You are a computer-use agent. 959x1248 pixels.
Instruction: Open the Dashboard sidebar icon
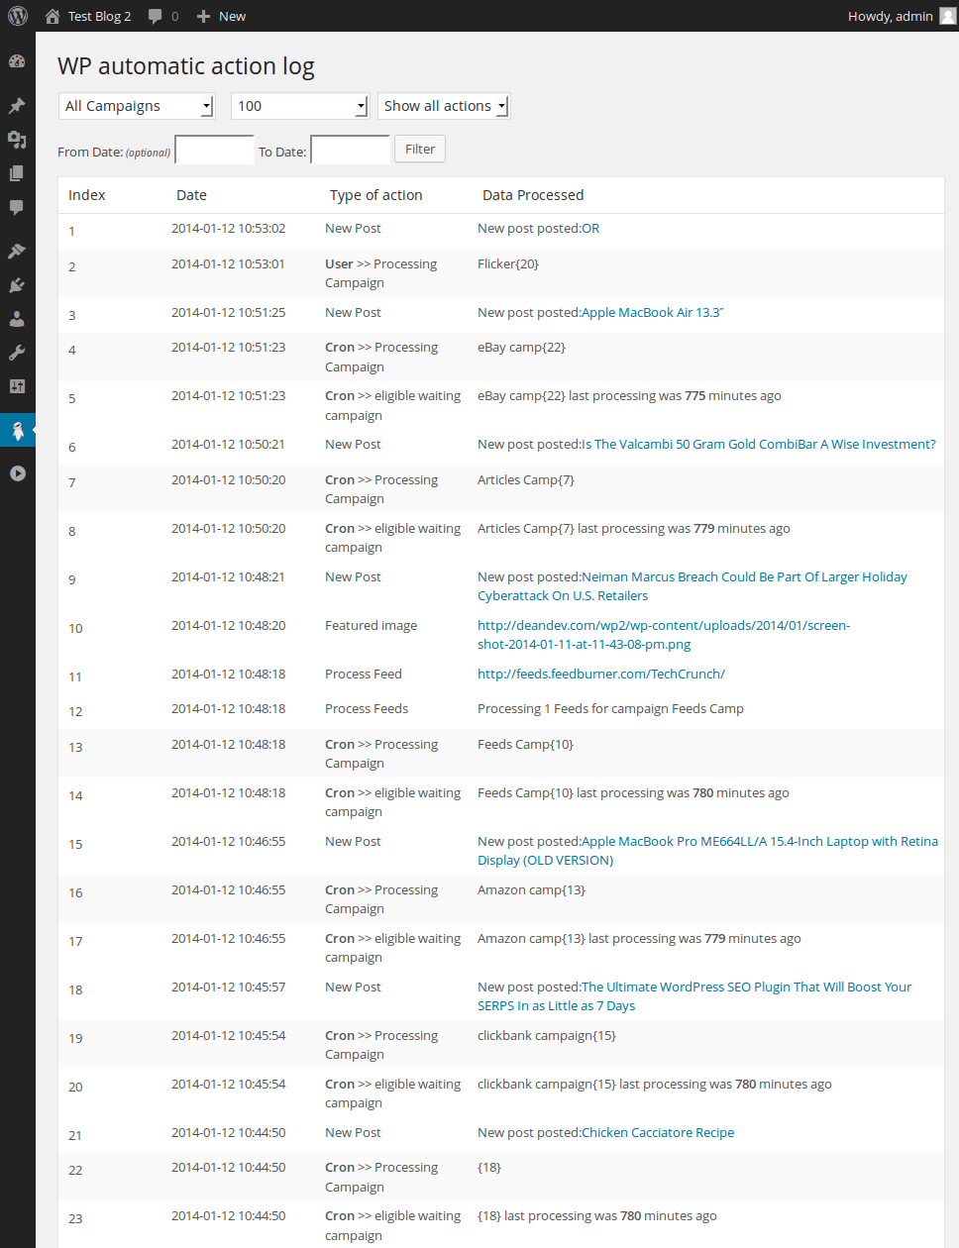pos(17,61)
